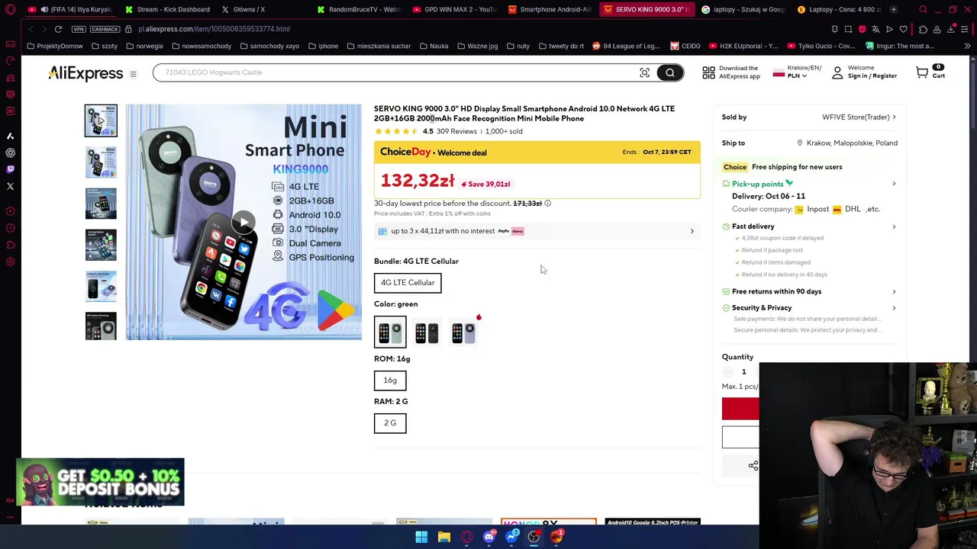Choose the green color variant swatch
This screenshot has height=549, width=977.
[x=390, y=332]
